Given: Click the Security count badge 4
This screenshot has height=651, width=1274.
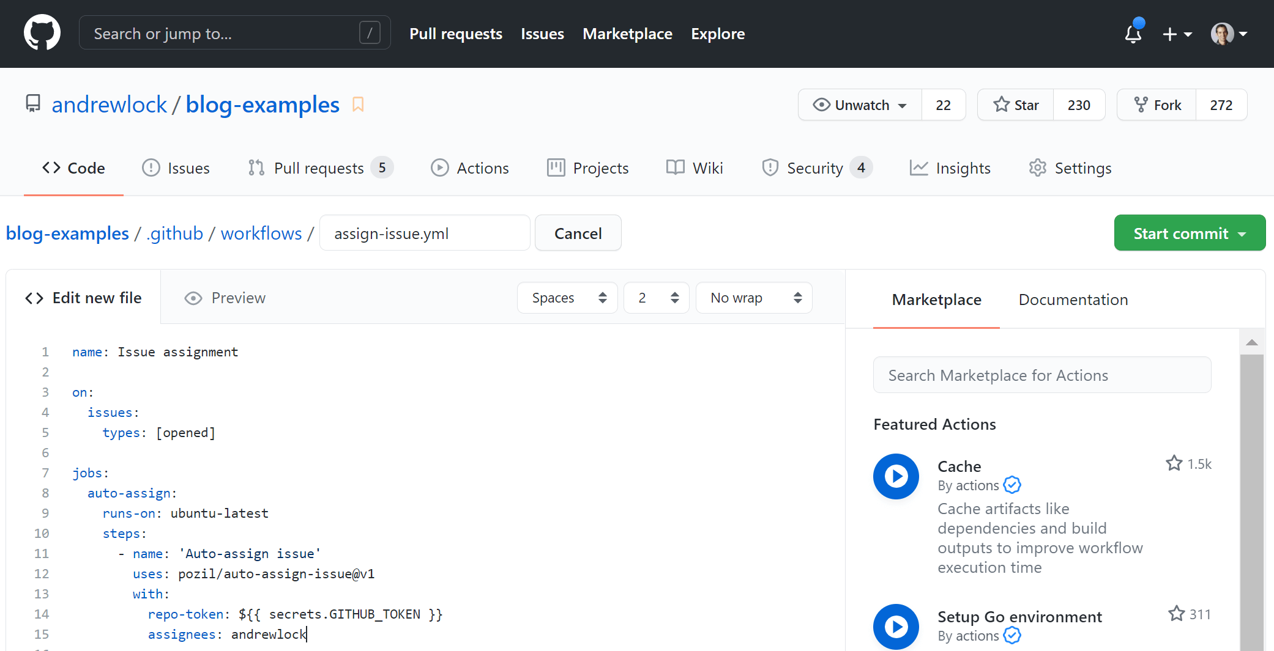Looking at the screenshot, I should click(861, 167).
